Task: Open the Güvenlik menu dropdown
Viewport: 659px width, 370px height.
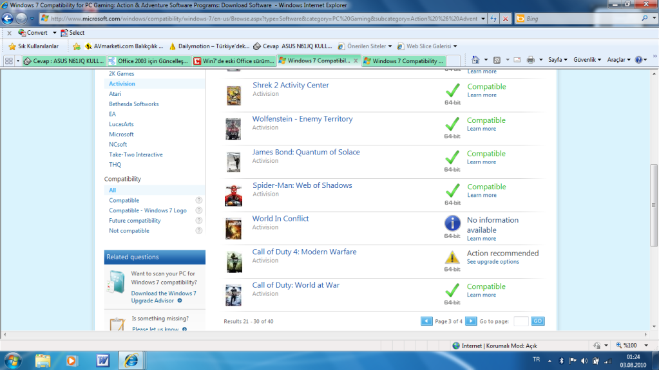Action: point(587,60)
